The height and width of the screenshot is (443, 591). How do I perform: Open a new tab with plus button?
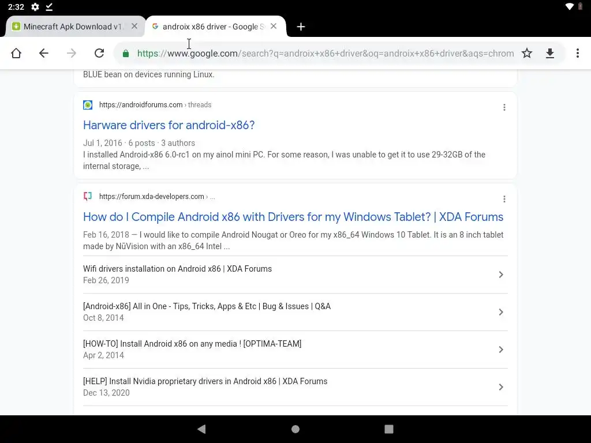(301, 27)
